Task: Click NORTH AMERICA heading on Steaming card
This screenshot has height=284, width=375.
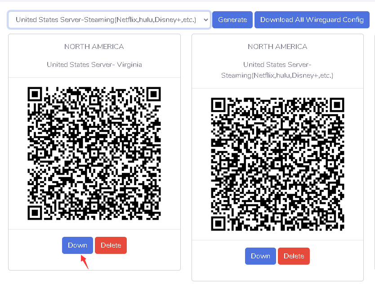Action: point(277,47)
